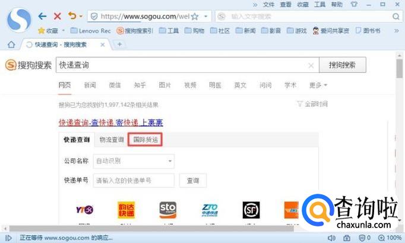Open the 工具 menu in the menu bar
This screenshot has height=243, width=405.
pos(319,4)
